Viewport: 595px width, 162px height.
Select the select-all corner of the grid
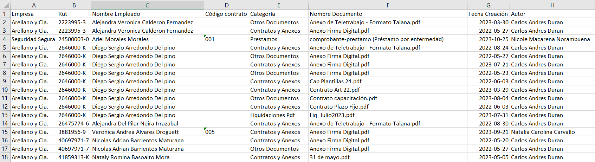(5, 5)
